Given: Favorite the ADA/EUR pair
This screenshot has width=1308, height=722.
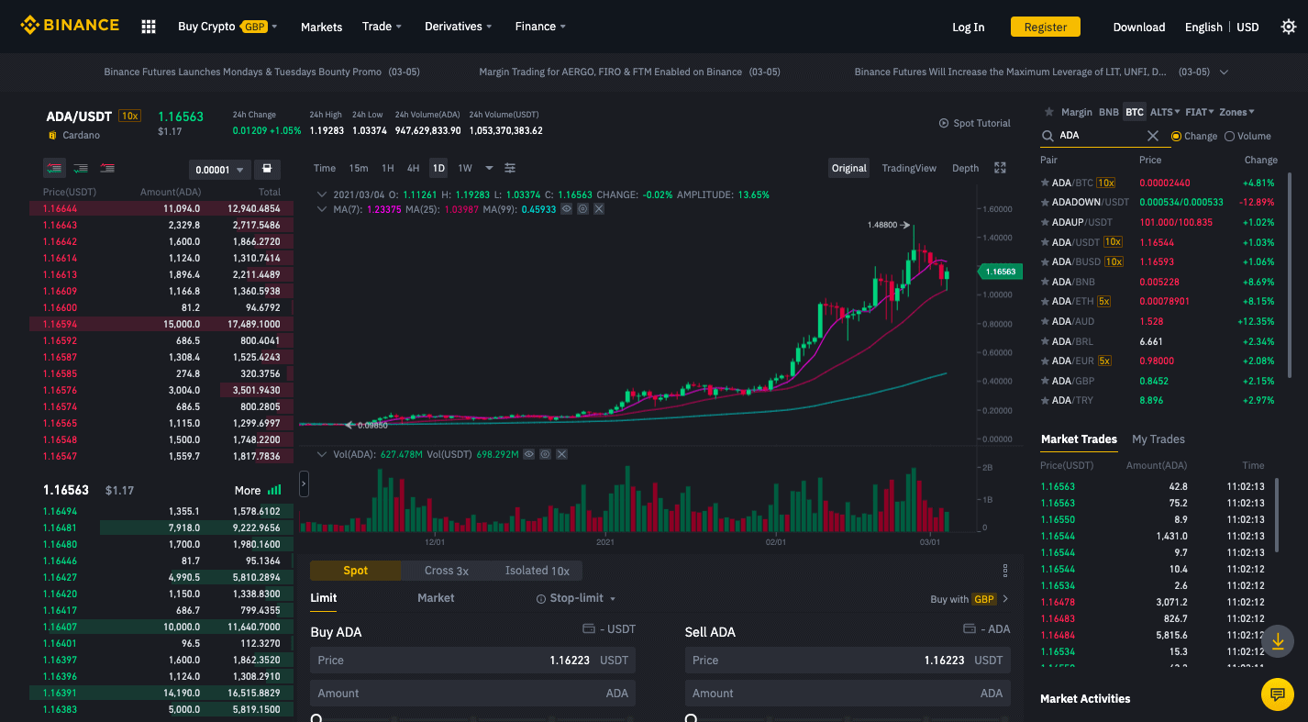Looking at the screenshot, I should click(1045, 361).
